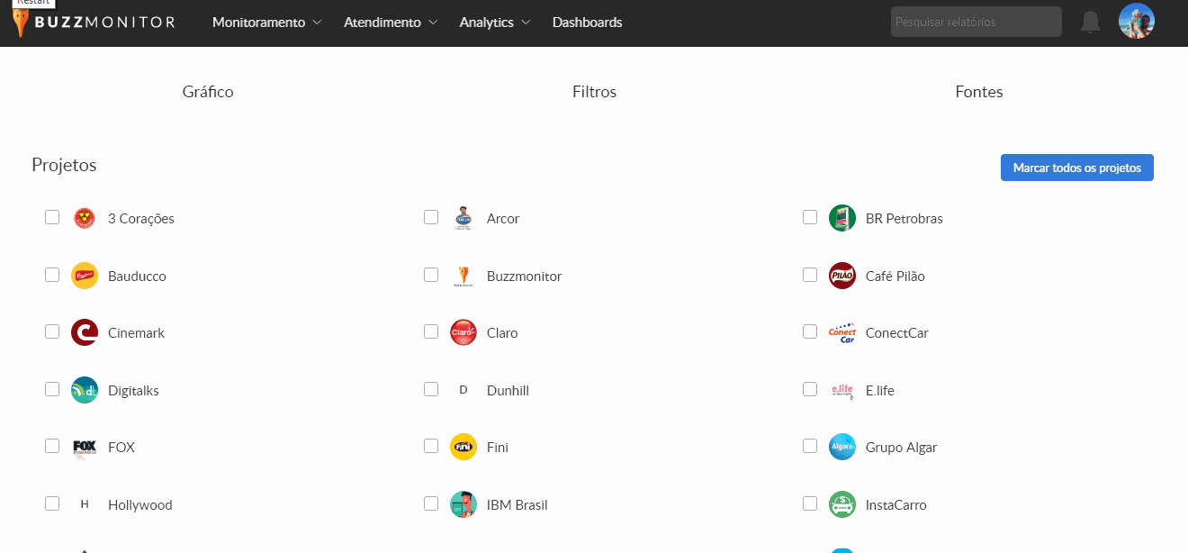Go to Dashboards in the navbar
Viewport: 1188px width, 553px height.
click(587, 23)
